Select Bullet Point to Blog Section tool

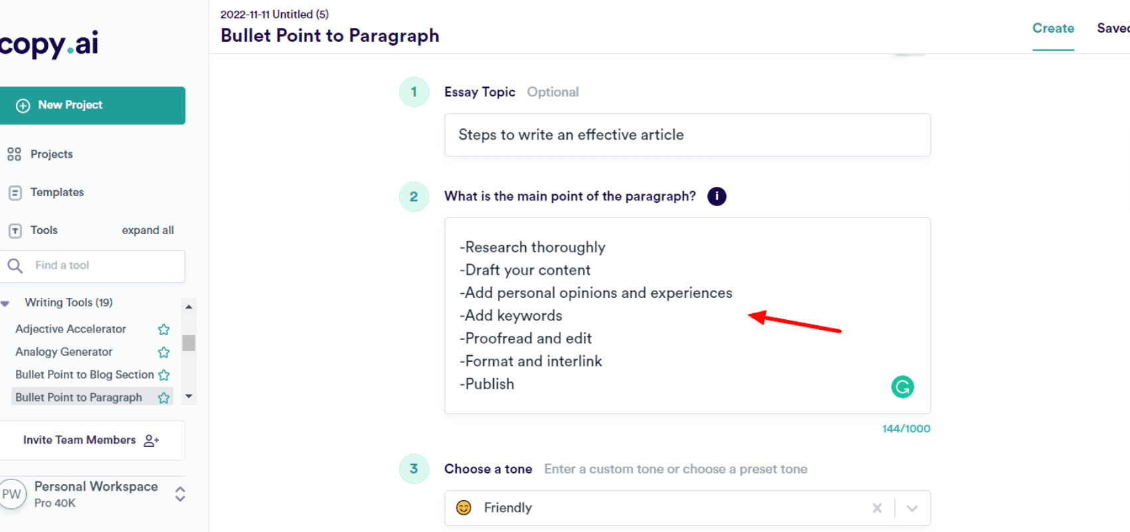[x=84, y=375]
